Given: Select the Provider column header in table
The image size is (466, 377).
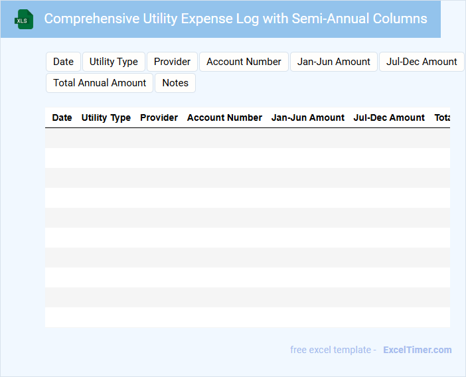Looking at the screenshot, I should click(159, 117).
